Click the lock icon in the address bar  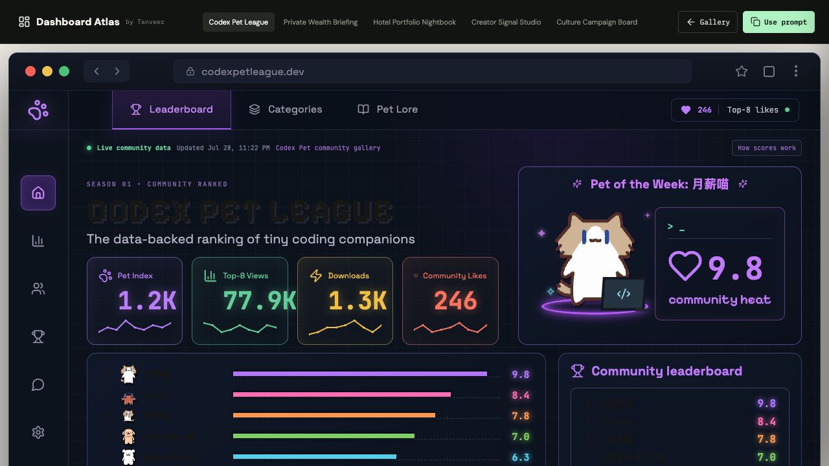tap(190, 71)
